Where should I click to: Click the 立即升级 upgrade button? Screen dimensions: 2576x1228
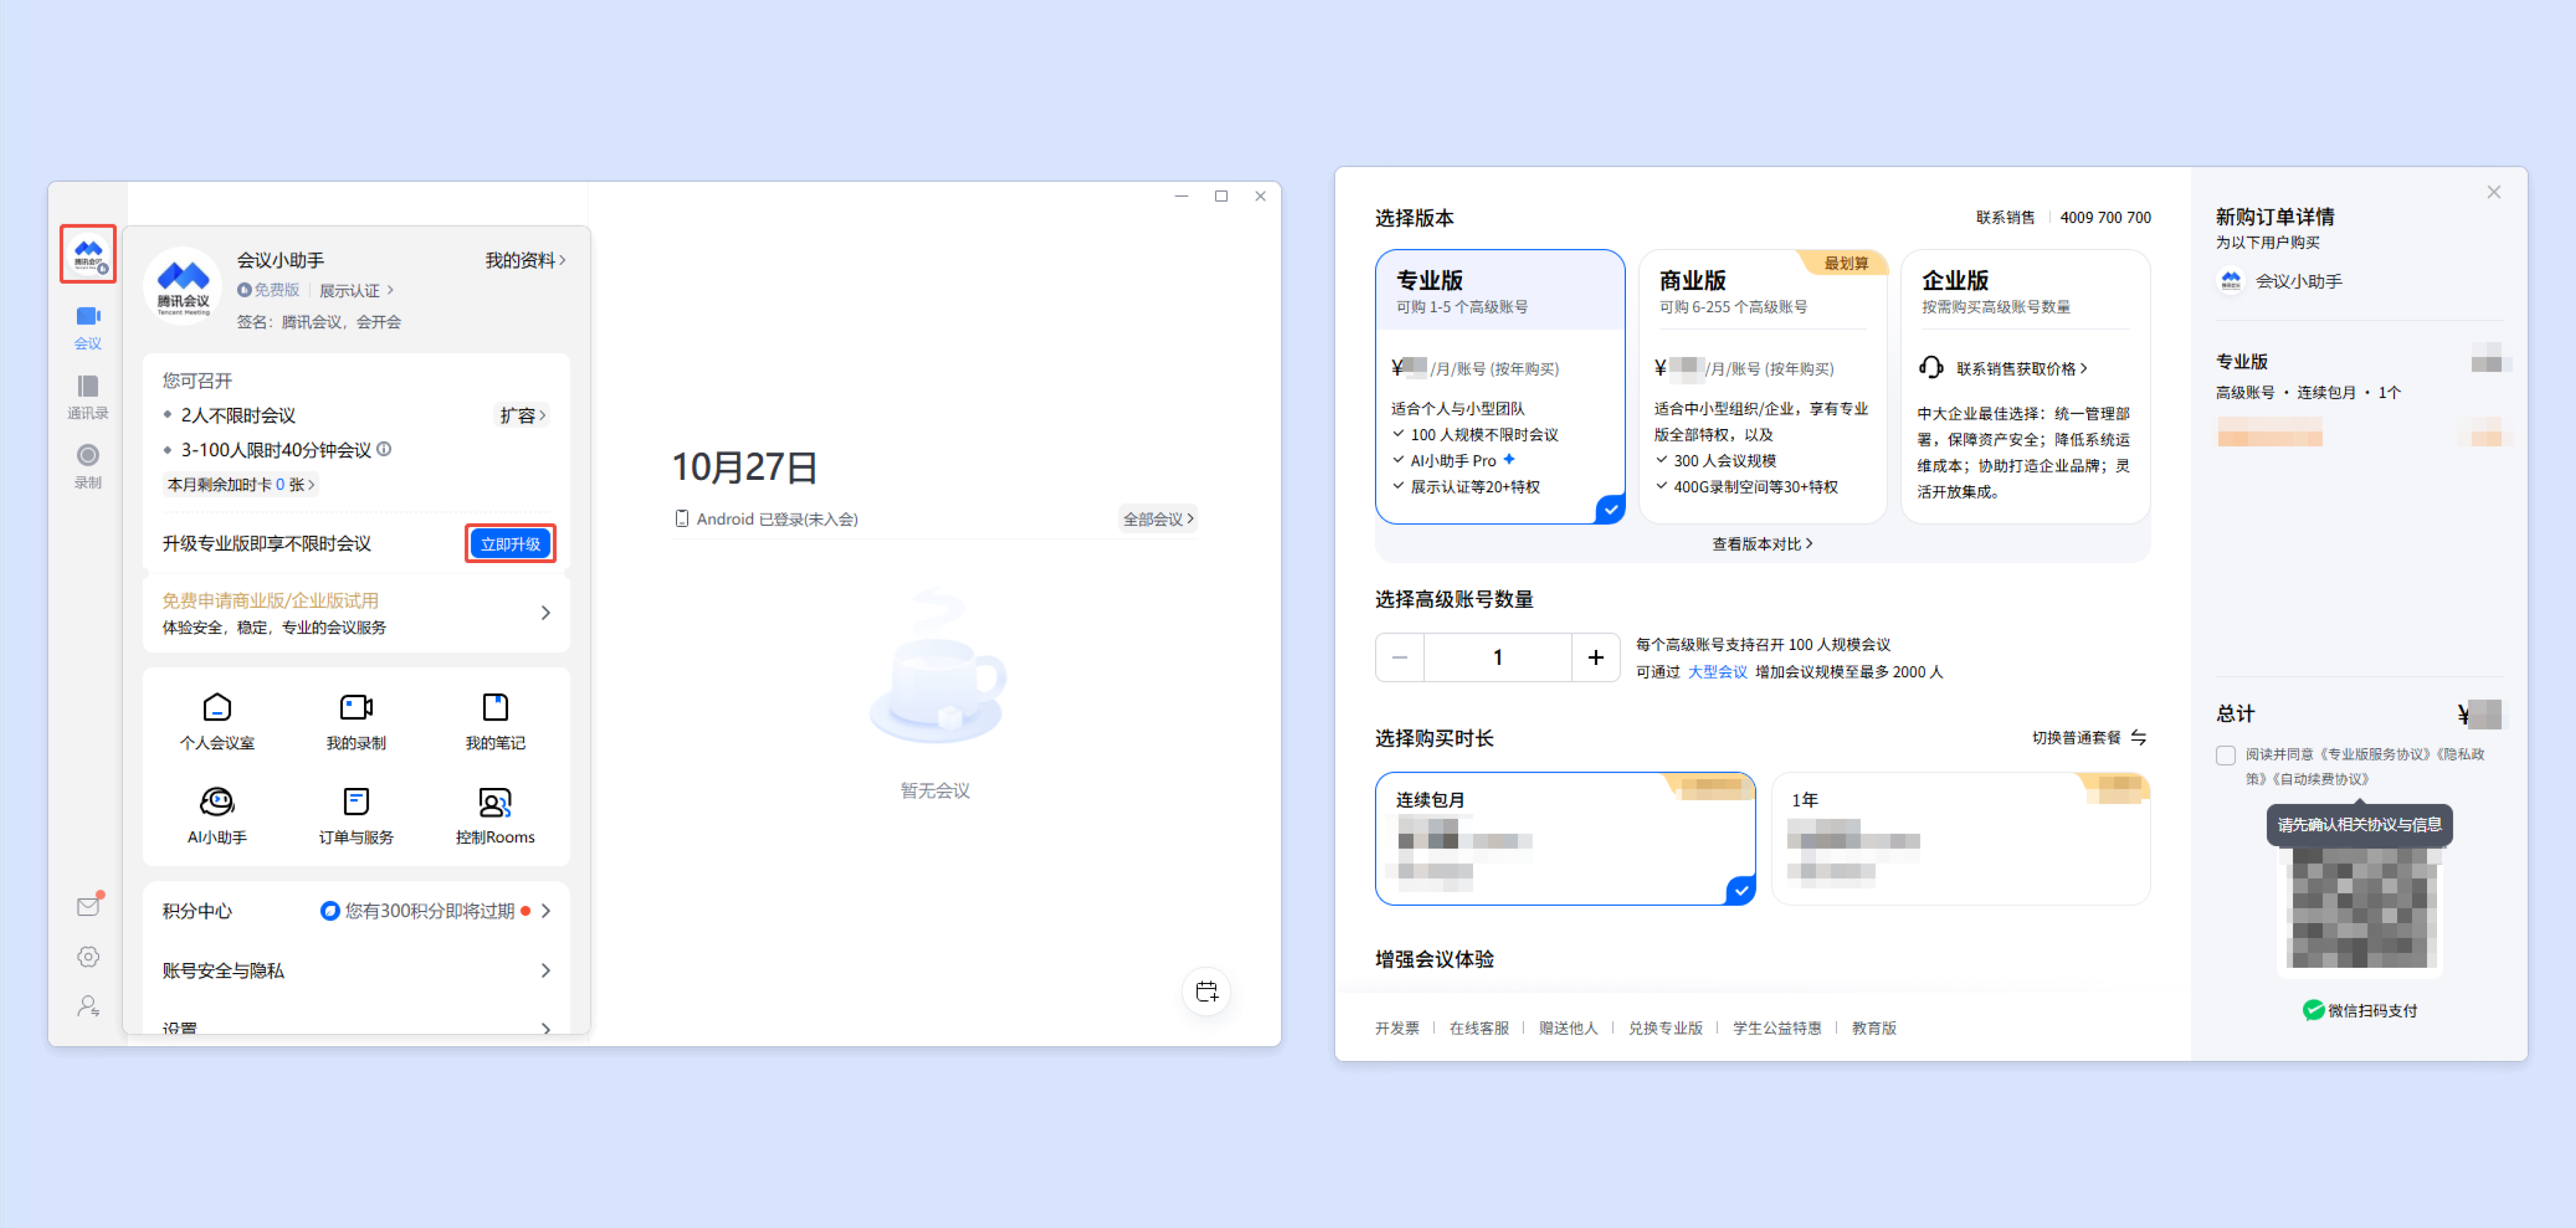coord(510,543)
